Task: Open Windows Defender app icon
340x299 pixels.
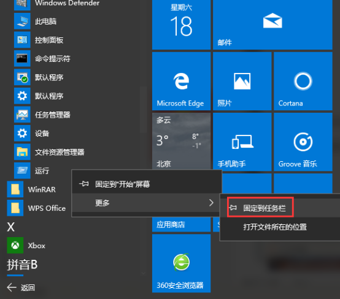Action: coord(22,5)
